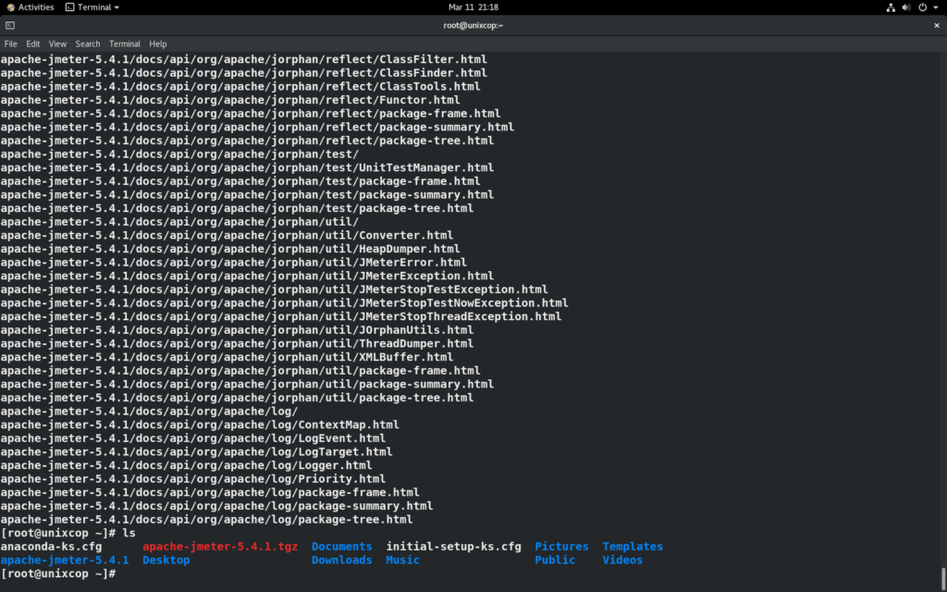Open the View menu

(x=57, y=44)
